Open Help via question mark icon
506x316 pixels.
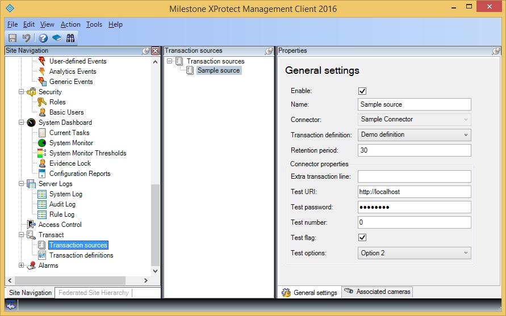coord(43,38)
